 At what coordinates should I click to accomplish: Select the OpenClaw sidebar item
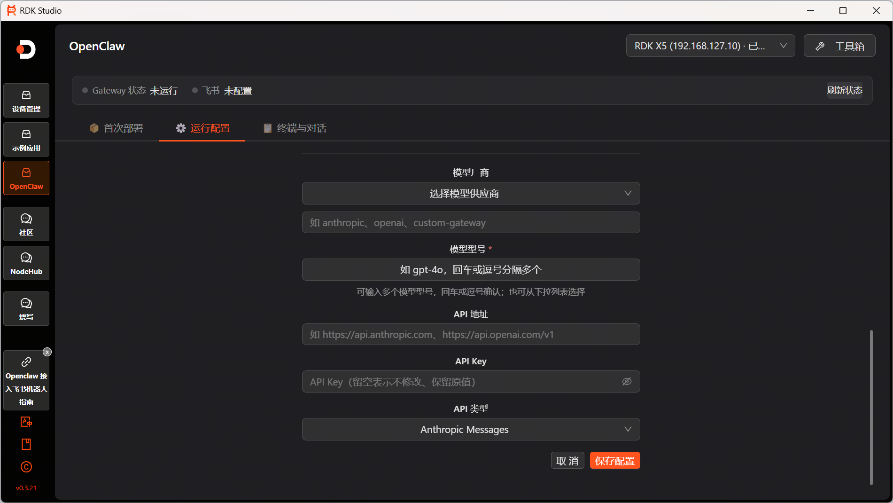click(x=26, y=178)
